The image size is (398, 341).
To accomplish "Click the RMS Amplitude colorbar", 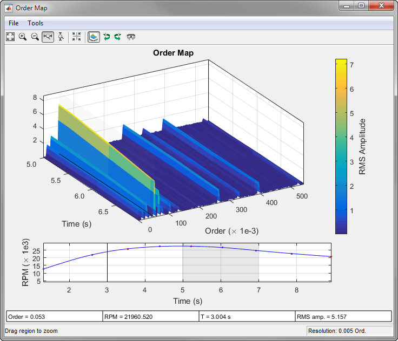I will (341, 146).
